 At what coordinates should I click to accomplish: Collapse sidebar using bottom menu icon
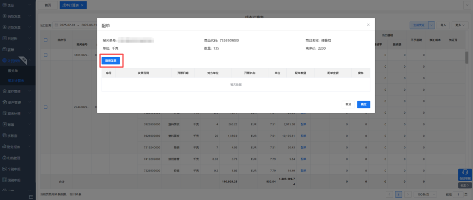[x=32, y=196]
